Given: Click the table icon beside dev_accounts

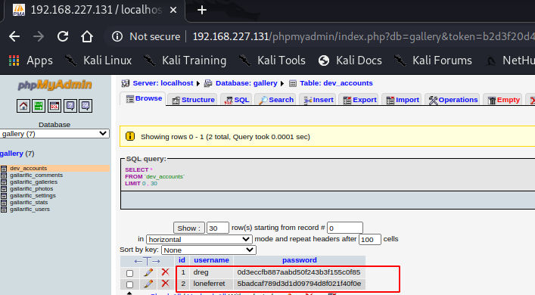Looking at the screenshot, I should pos(4,169).
